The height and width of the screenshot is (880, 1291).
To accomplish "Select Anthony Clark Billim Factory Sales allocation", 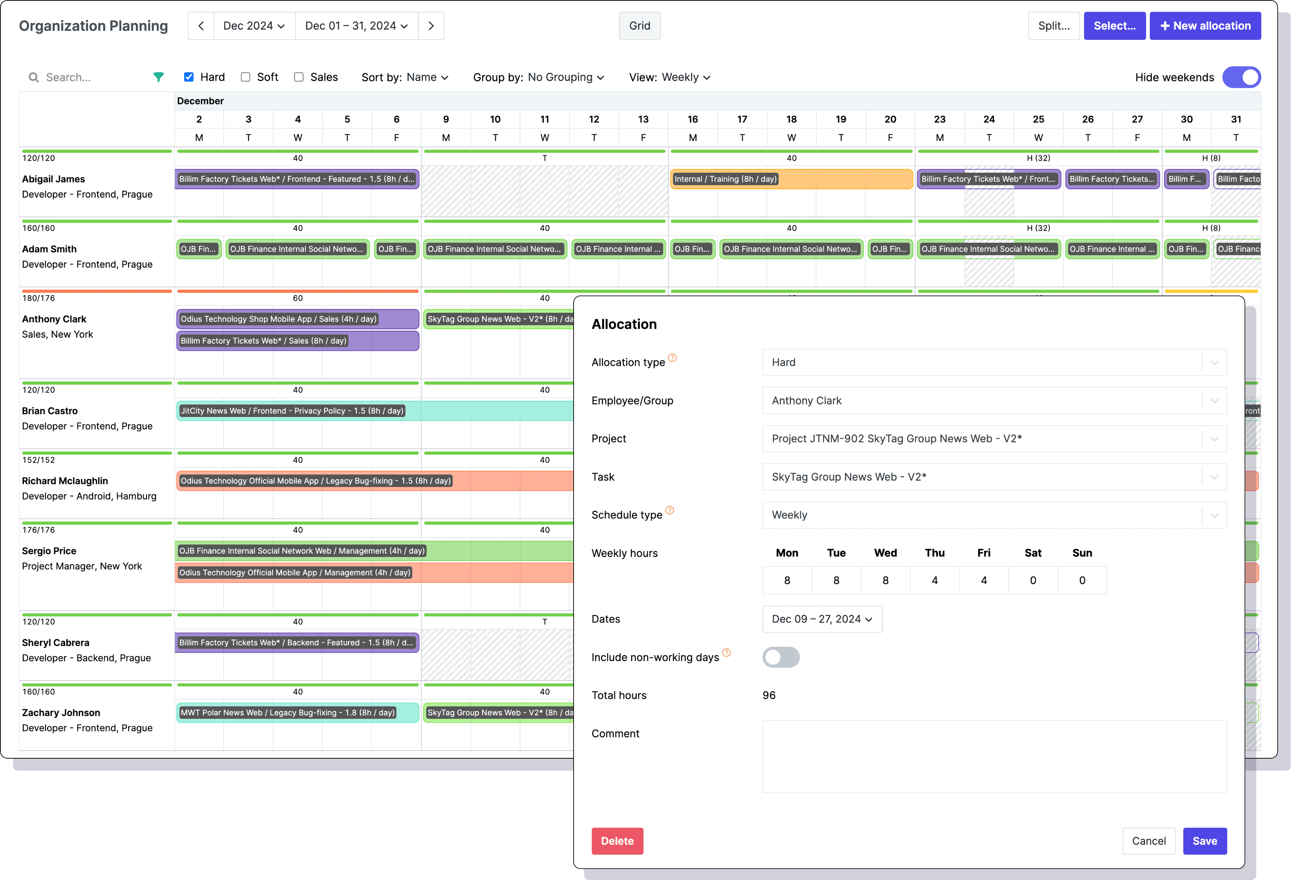I will point(298,341).
